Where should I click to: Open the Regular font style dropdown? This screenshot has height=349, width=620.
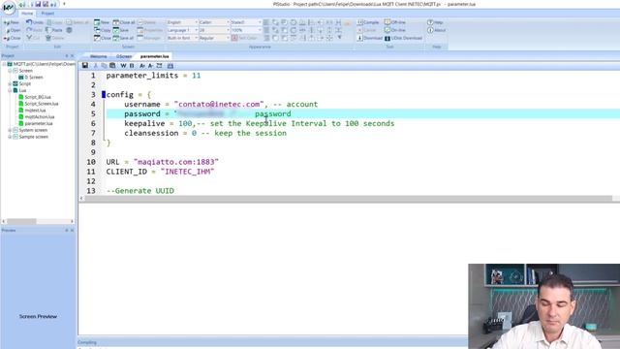214,38
